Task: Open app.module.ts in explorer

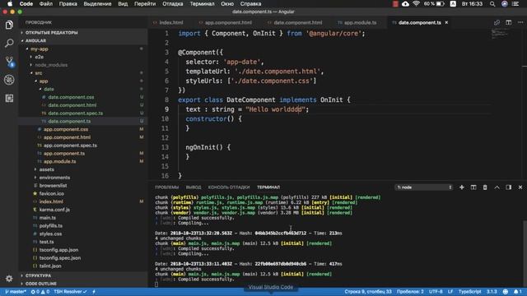Action: 60,161
